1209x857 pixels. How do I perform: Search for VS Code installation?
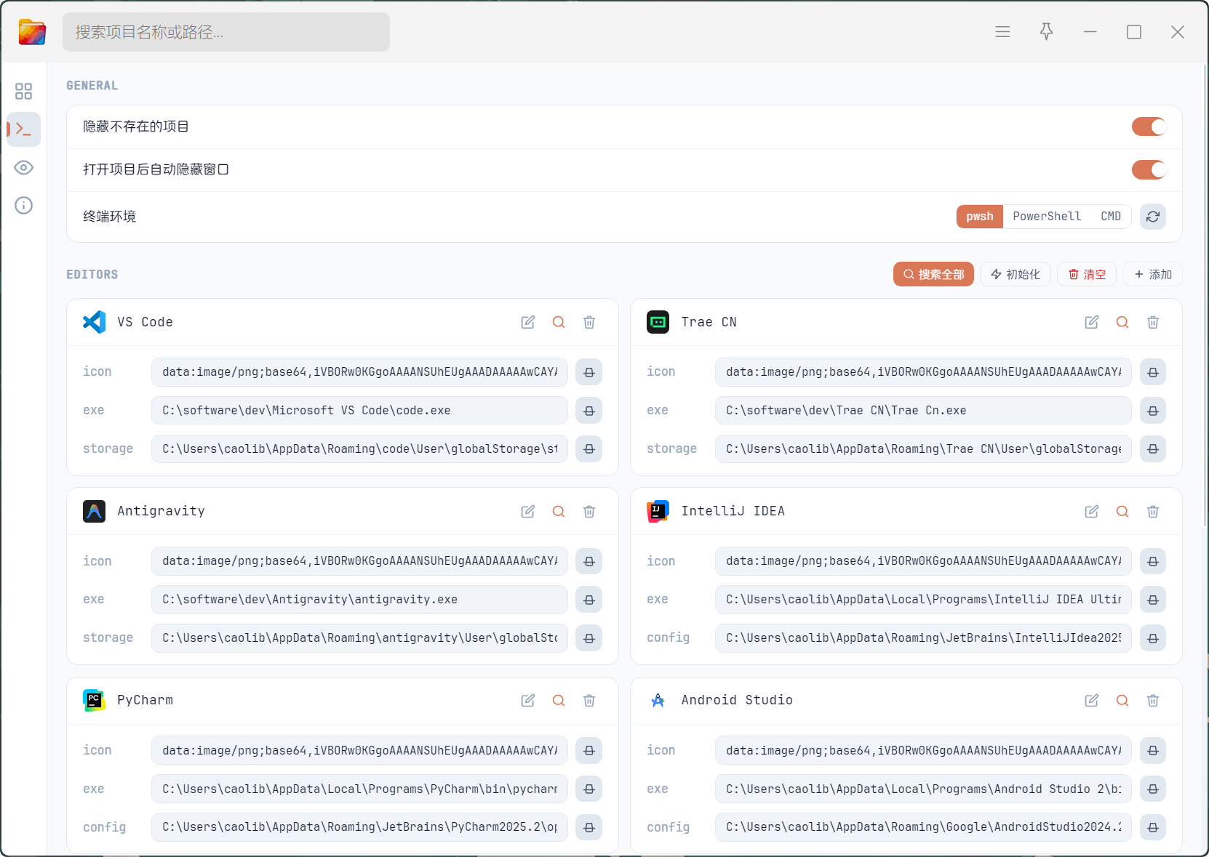[x=559, y=322]
